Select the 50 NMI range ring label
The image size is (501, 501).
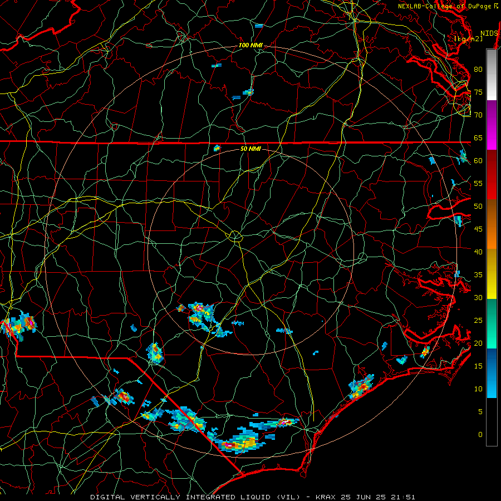pos(250,149)
